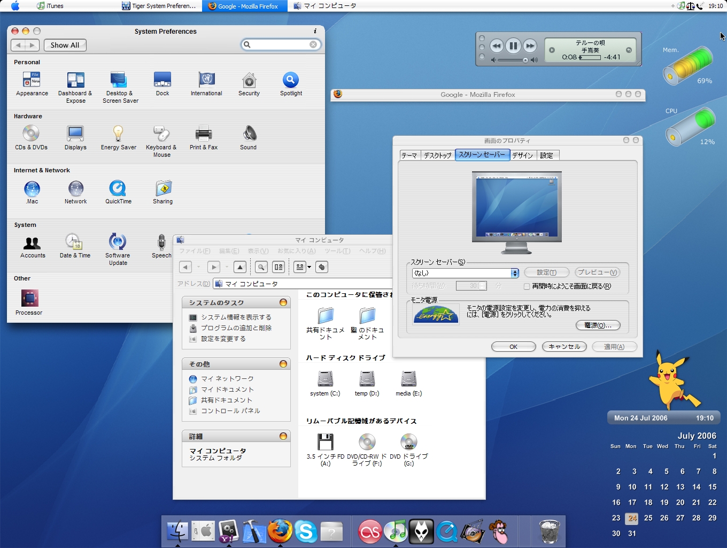Open Dashboard & Expose preferences
Viewport: 727px width, 548px height.
[x=75, y=87]
